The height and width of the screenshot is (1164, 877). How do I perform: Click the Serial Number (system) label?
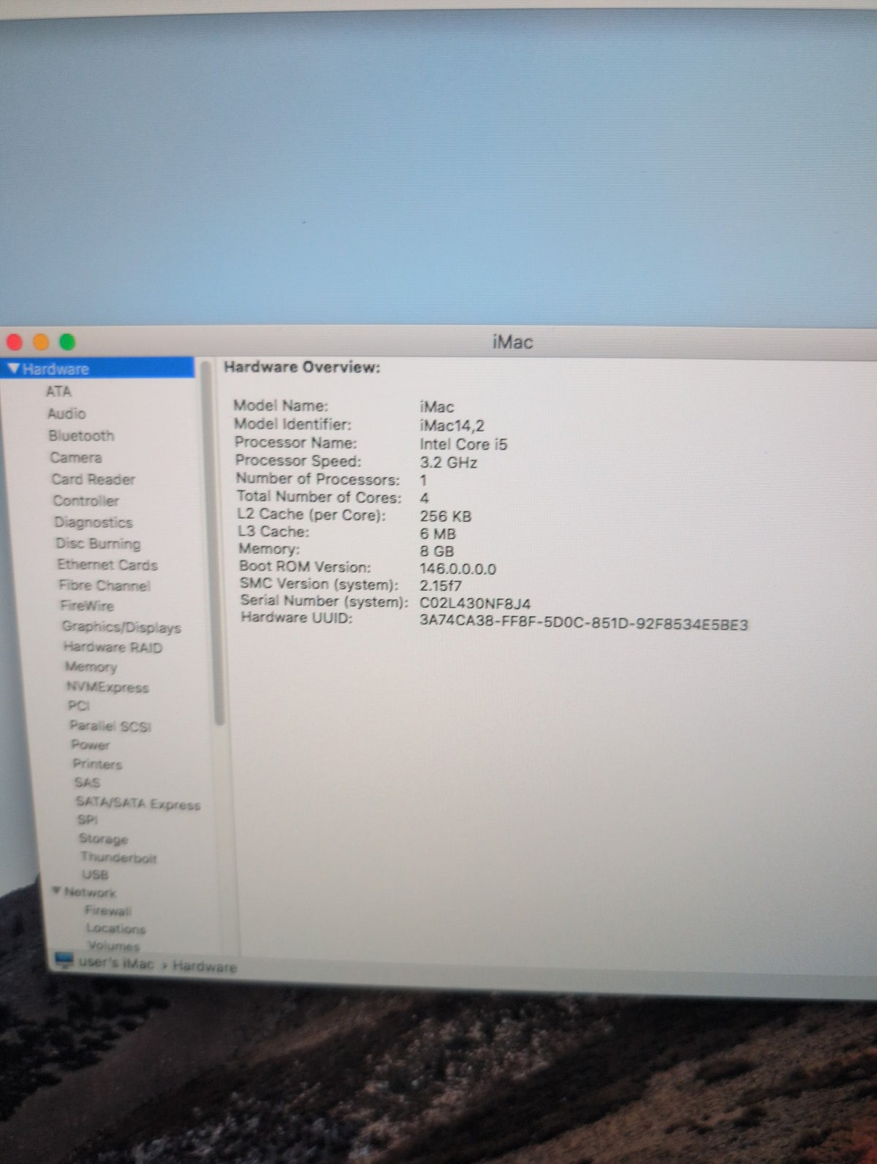[324, 601]
